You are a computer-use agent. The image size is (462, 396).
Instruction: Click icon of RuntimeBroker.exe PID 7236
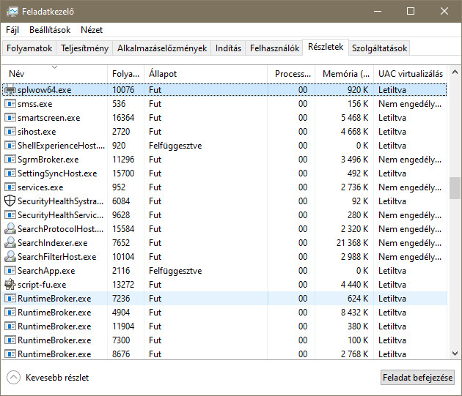[10, 299]
